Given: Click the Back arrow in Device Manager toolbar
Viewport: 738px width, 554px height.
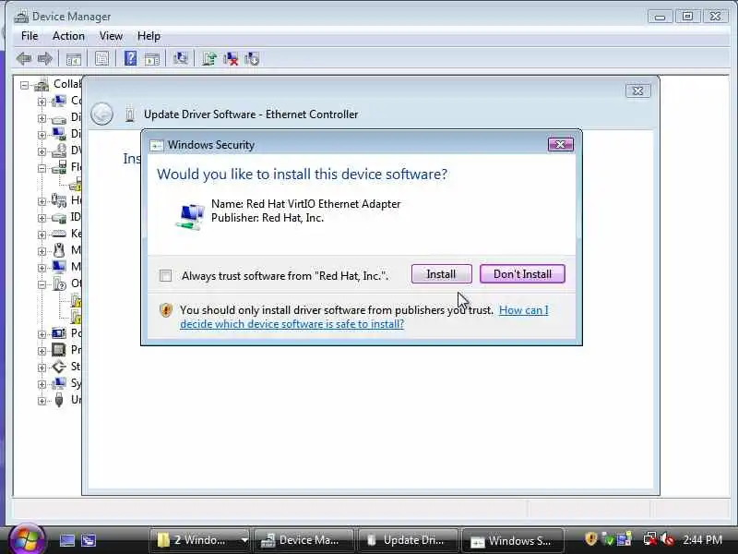Looking at the screenshot, I should coord(24,59).
